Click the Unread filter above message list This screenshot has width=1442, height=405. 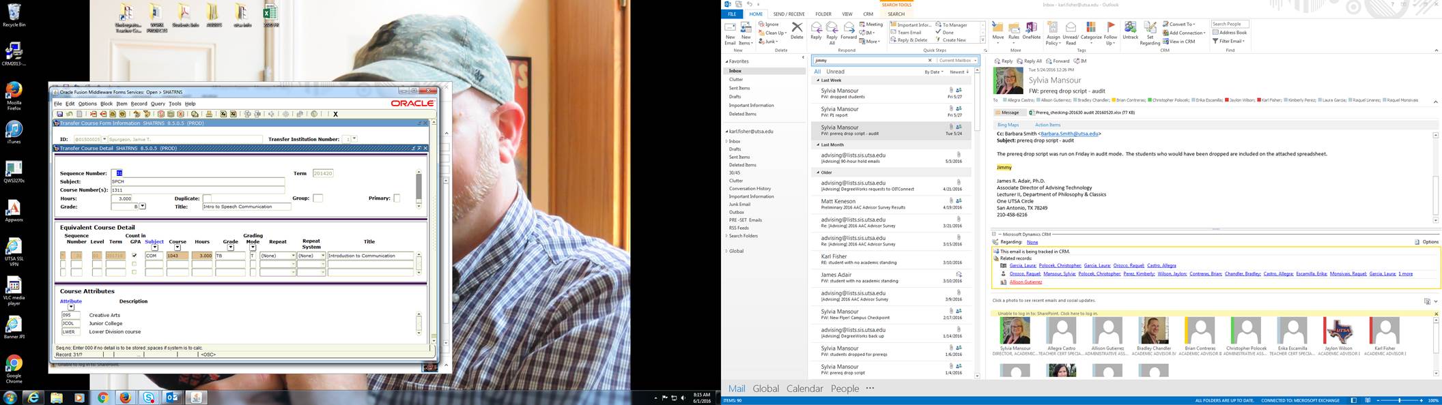point(835,72)
